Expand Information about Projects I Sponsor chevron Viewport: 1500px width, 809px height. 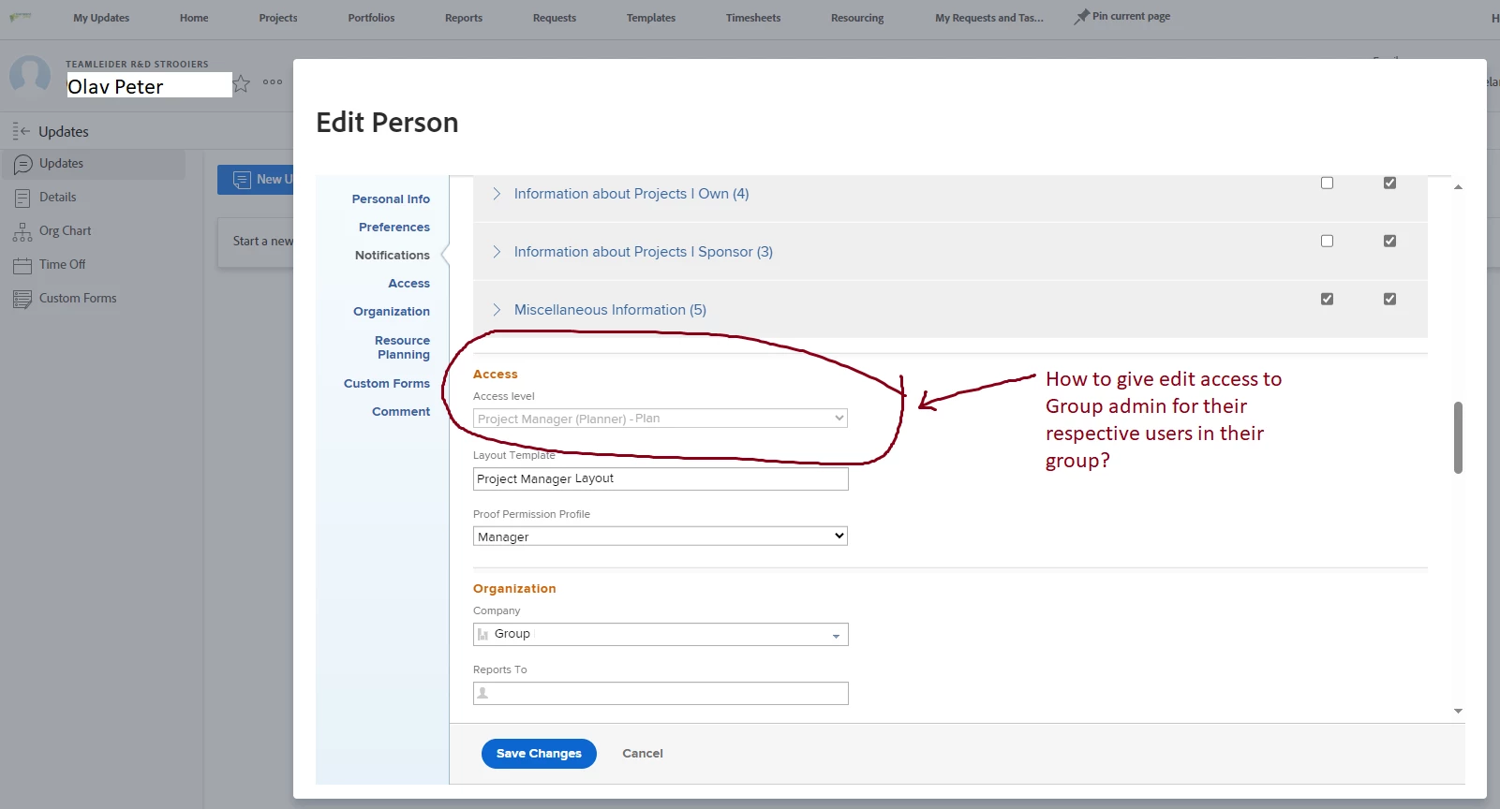coord(497,252)
